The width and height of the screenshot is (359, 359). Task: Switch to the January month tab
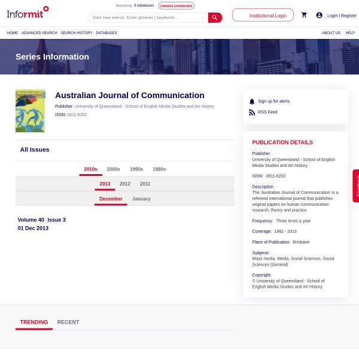[141, 199]
